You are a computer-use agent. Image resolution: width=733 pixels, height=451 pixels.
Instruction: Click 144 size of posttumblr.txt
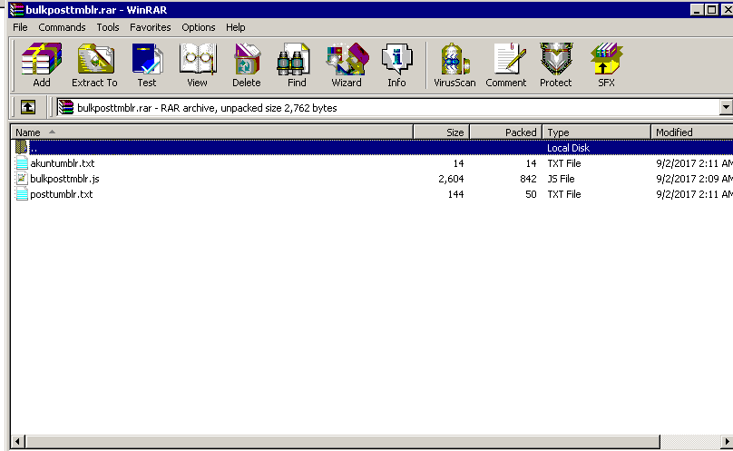pos(455,194)
